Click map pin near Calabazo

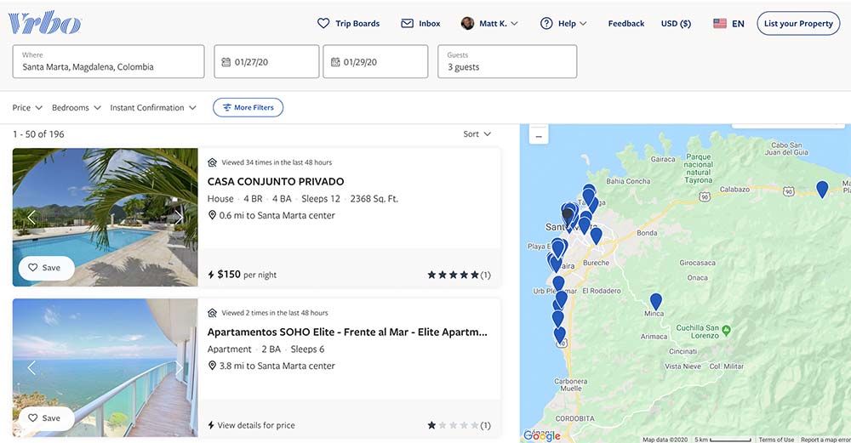pyautogui.click(x=822, y=190)
